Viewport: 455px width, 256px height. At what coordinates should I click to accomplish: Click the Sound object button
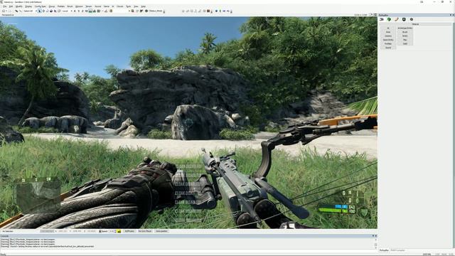(388, 48)
